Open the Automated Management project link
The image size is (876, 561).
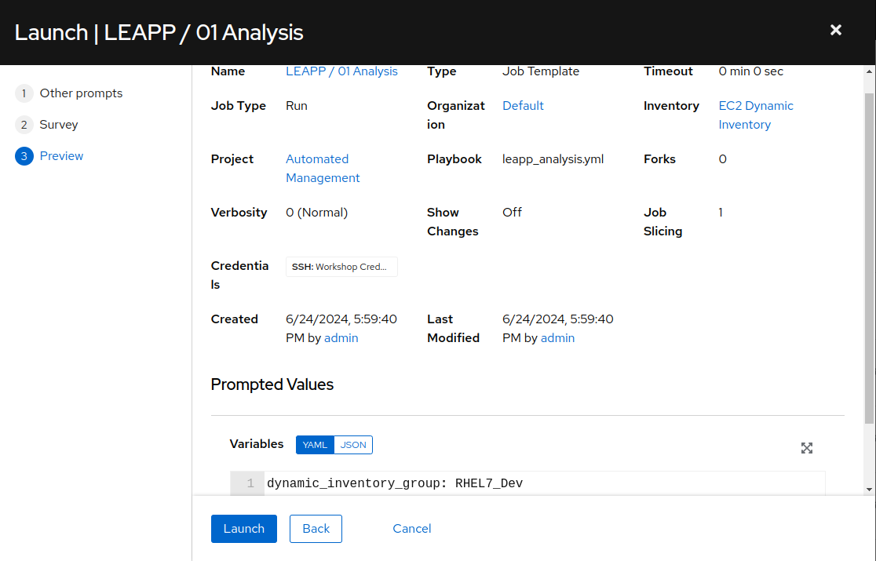click(323, 169)
